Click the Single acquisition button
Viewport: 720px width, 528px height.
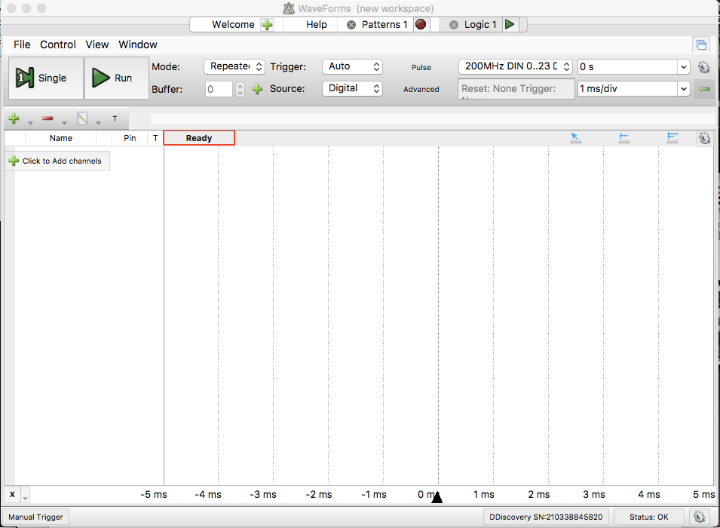coord(46,78)
